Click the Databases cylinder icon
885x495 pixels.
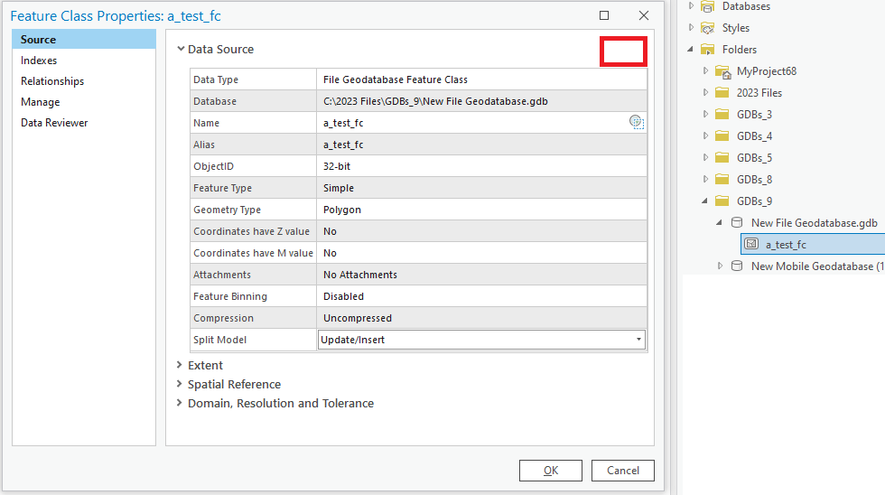click(707, 6)
